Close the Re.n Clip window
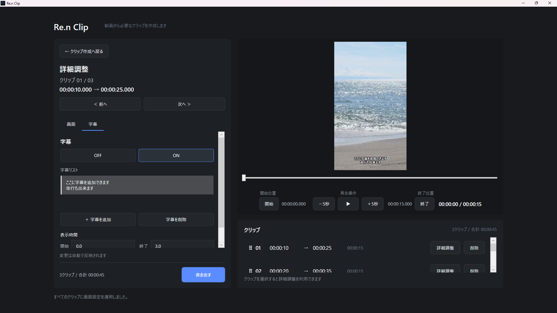 pos(550,3)
